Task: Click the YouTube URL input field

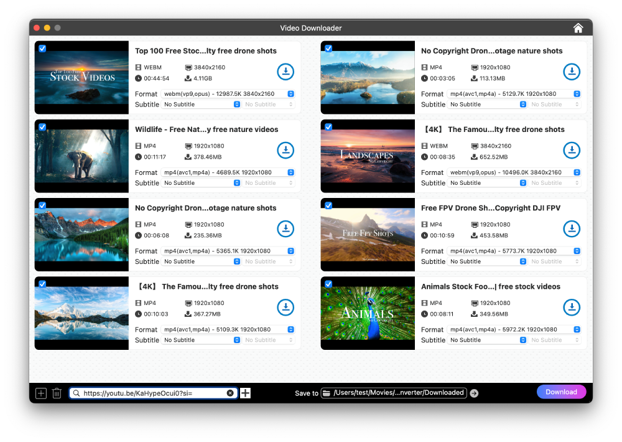Action: click(152, 393)
